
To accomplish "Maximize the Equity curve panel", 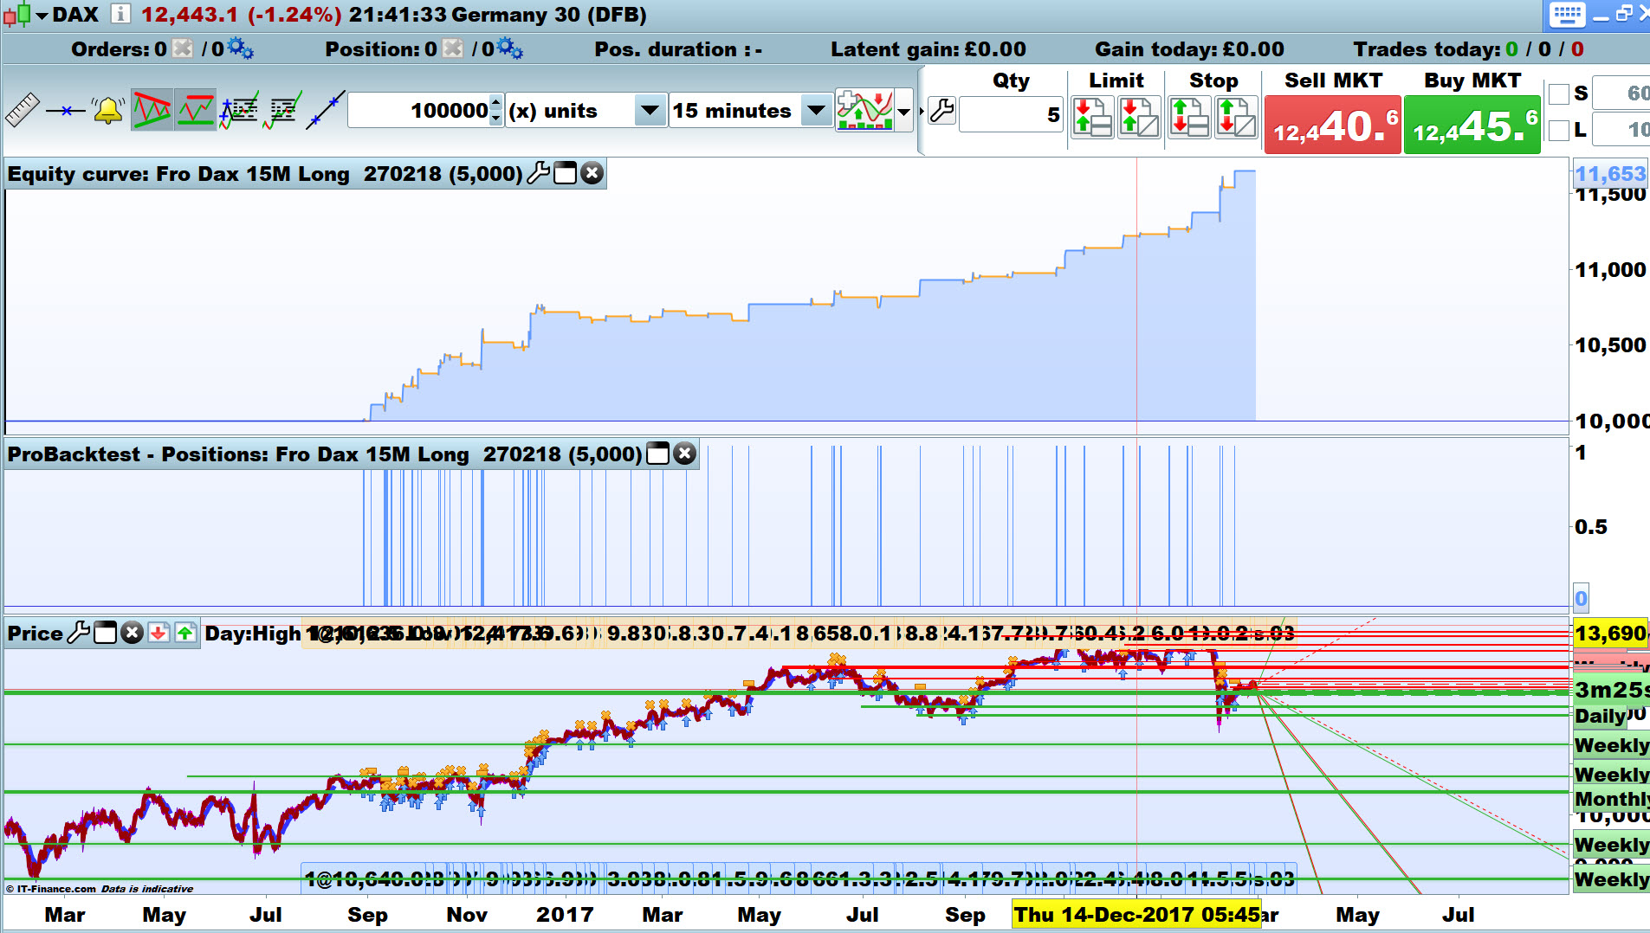I will click(566, 173).
